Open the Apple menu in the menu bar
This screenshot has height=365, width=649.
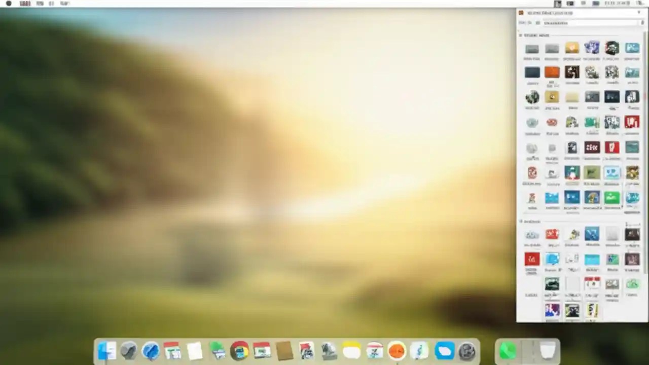coord(8,4)
